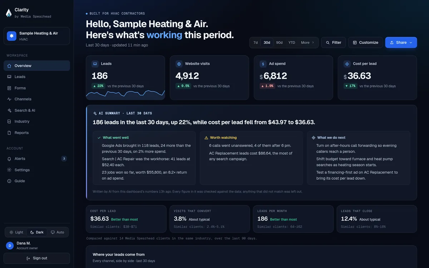Click the Ad spend $6,812 card
The width and height of the screenshot is (429, 268).
[293, 78]
